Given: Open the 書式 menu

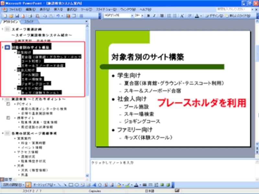Looking at the screenshot, I should click(72, 9).
